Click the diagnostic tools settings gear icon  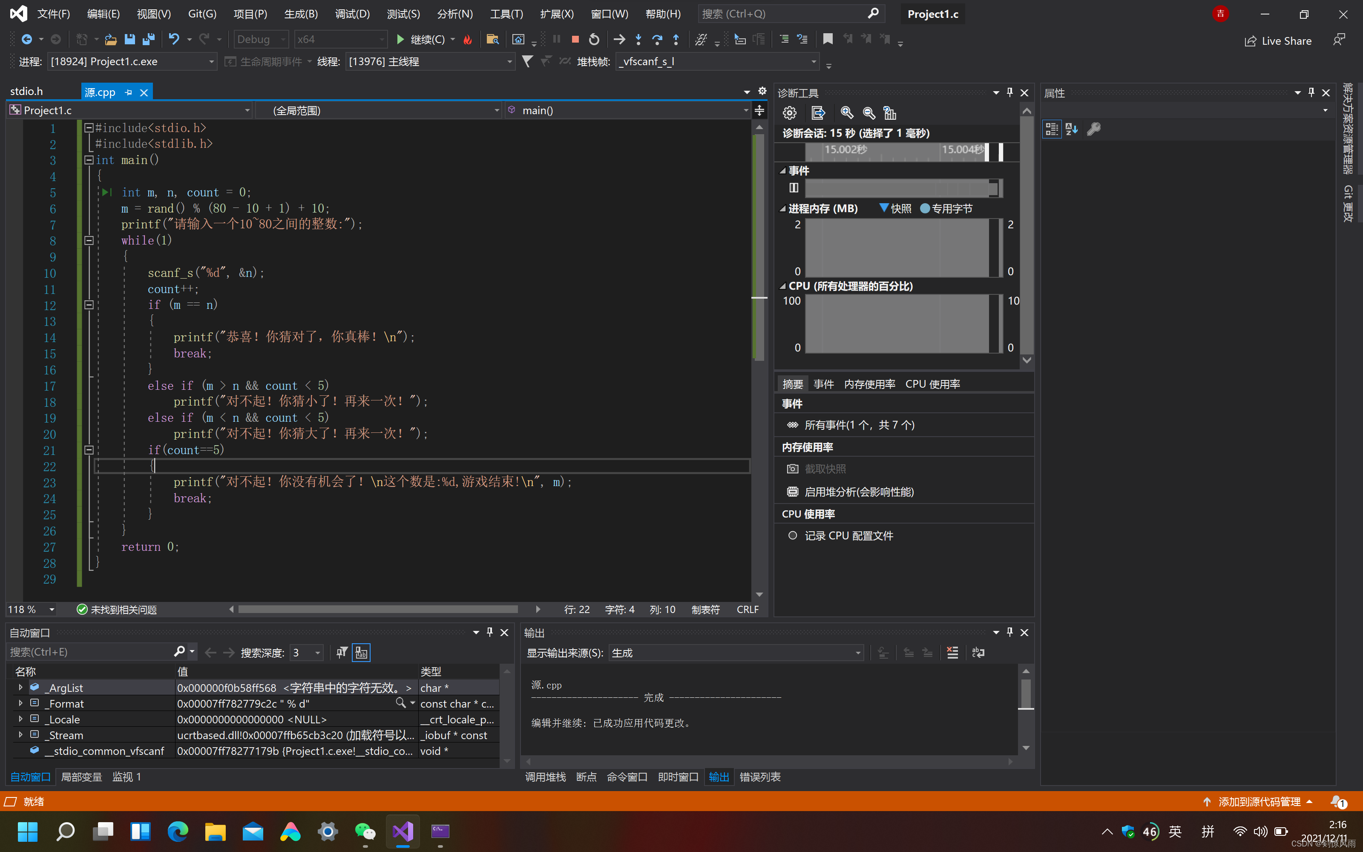click(x=790, y=113)
